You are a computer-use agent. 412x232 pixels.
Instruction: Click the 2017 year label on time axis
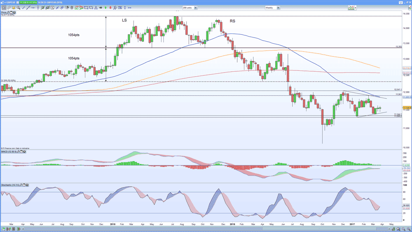click(x=352, y=224)
